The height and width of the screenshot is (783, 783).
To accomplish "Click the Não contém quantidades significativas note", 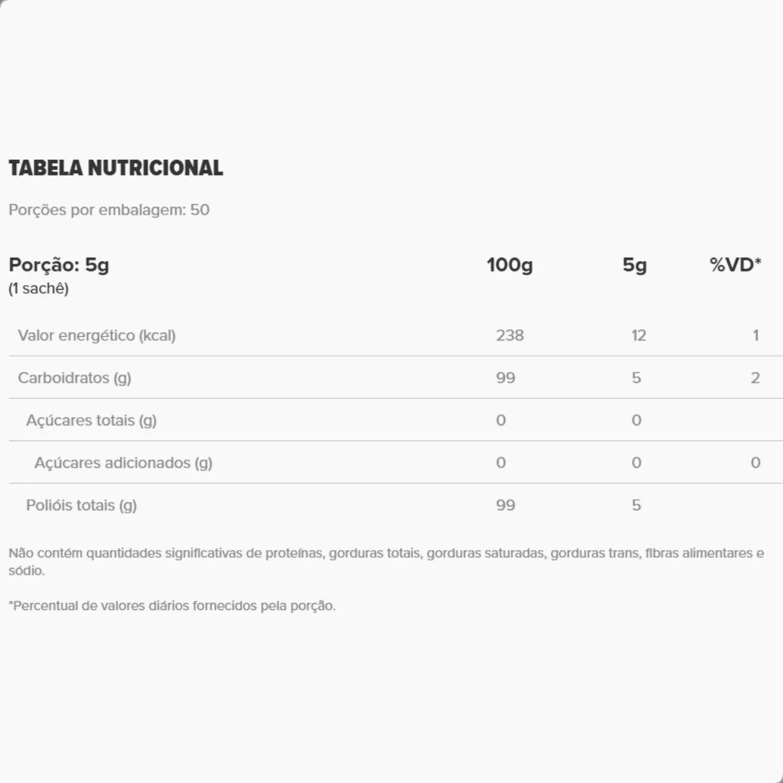I will coord(385,553).
